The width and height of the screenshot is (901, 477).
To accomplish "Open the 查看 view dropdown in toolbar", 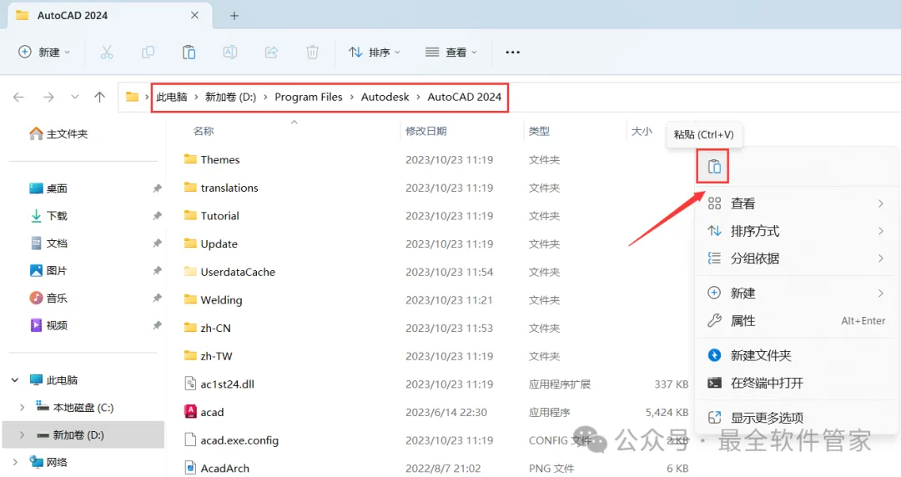I will click(451, 53).
